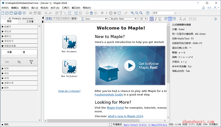The image size is (221, 127).
Task: Undo the last action
Action: pyautogui.click(x=46, y=13)
